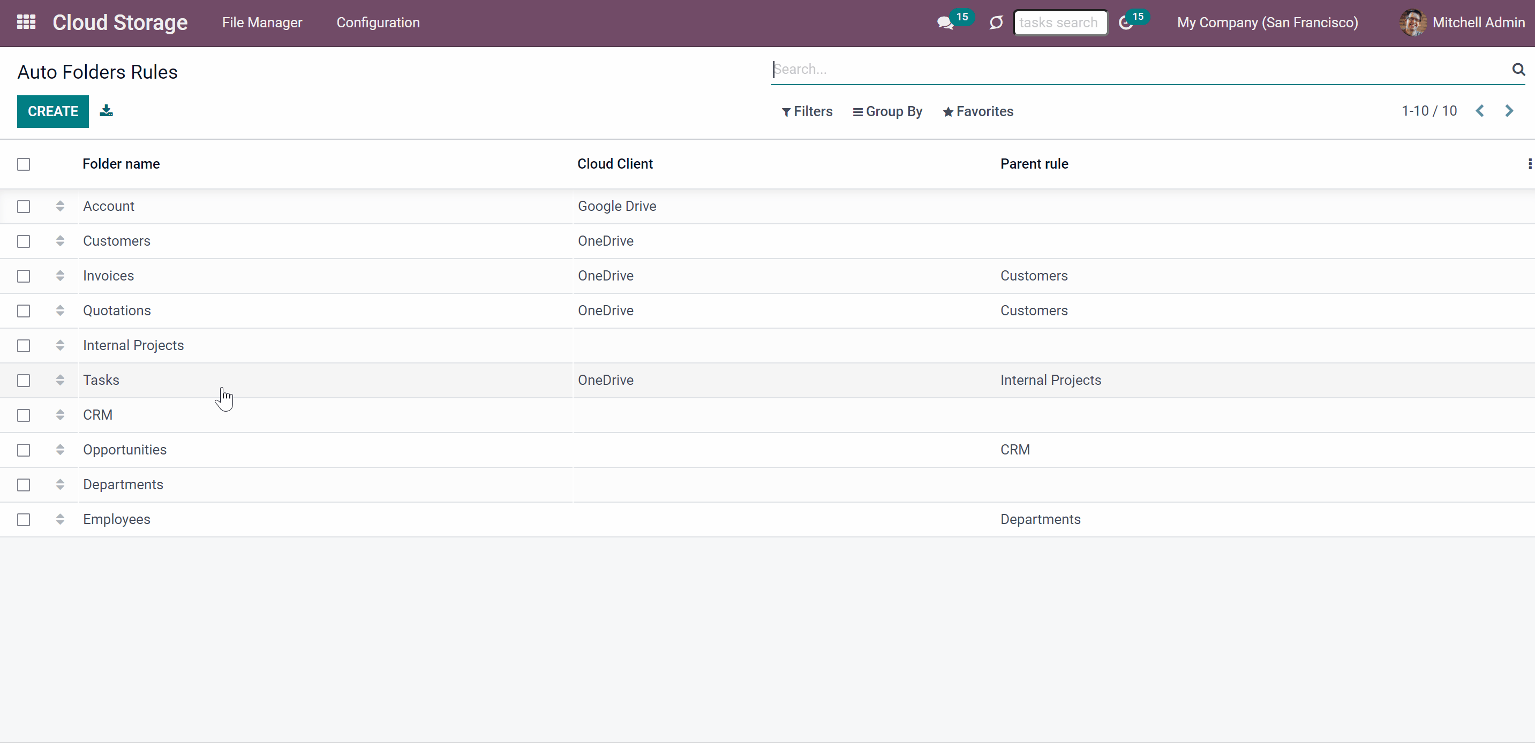Expand the Group By dropdown
The height and width of the screenshot is (743, 1535).
click(x=887, y=111)
